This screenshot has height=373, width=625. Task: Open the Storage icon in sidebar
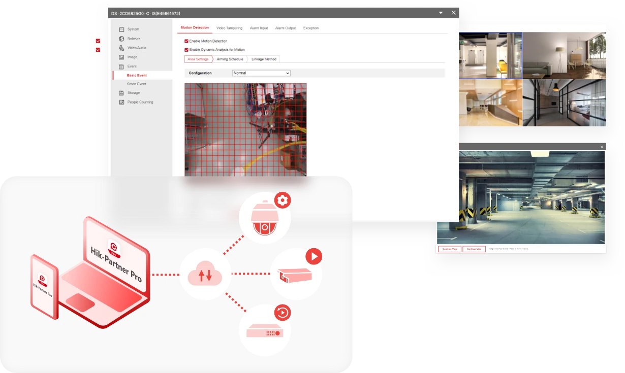coord(121,93)
